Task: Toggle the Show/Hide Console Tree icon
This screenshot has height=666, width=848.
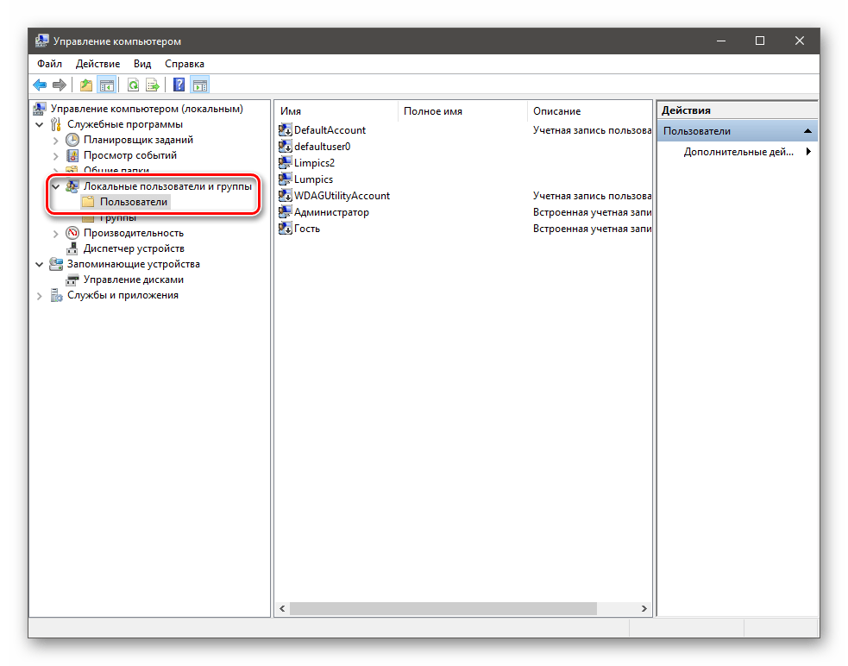Action: tap(107, 85)
